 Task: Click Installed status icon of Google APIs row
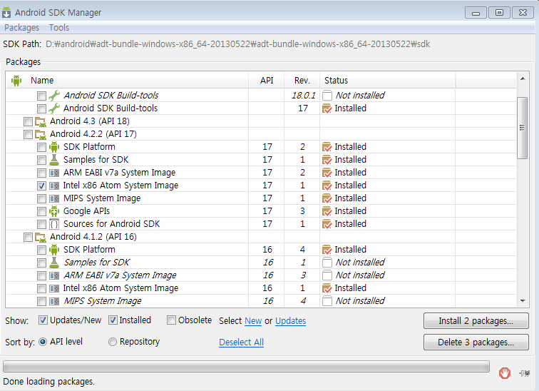click(327, 211)
